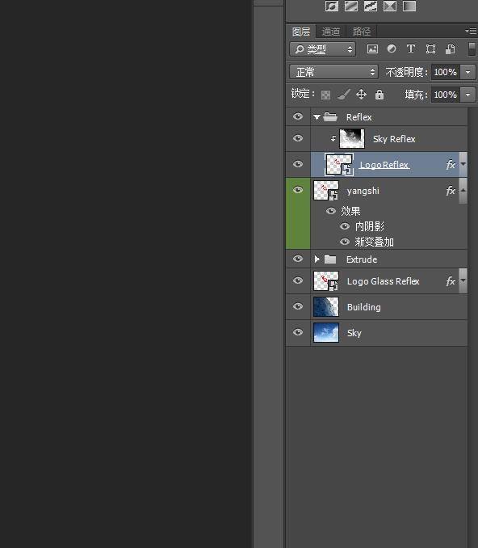The height and width of the screenshot is (548, 478).
Task: Click fx icon on LogoReflex layer
Action: point(451,164)
